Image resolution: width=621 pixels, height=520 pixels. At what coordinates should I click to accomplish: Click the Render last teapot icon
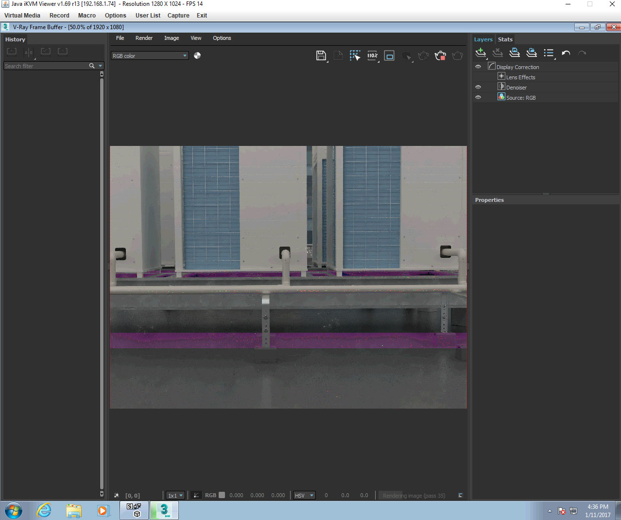pyautogui.click(x=457, y=56)
